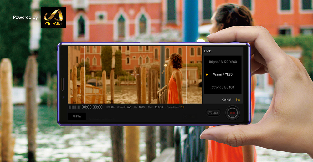Screen dimensions: 313x162
Task: Toggle the HDR On setting
Action: (110, 107)
